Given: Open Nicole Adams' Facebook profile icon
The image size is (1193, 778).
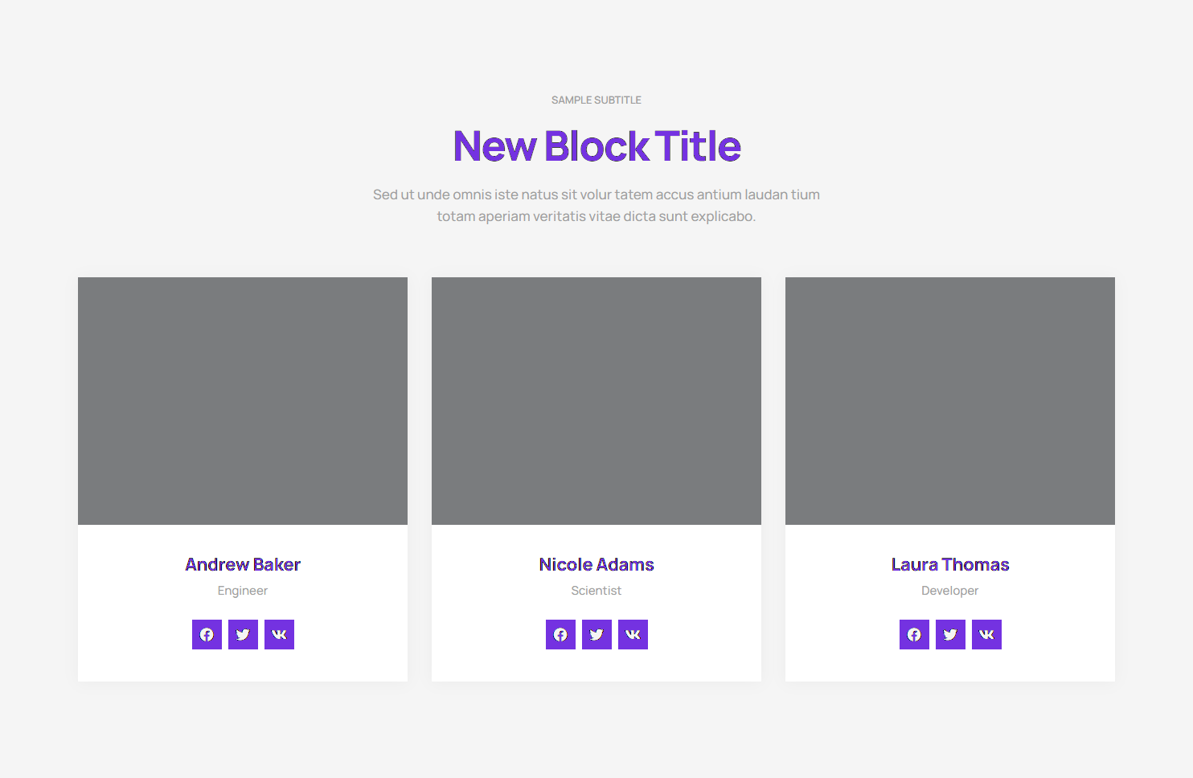Looking at the screenshot, I should click(x=560, y=634).
